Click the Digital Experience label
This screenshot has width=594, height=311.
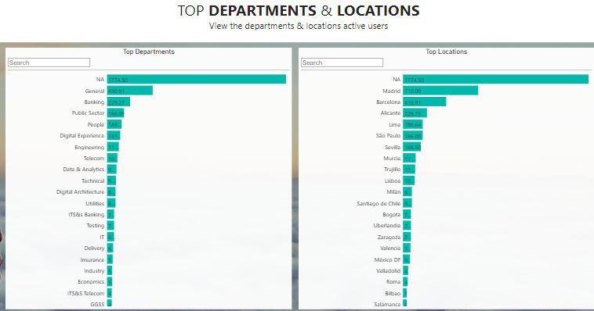pyautogui.click(x=81, y=136)
